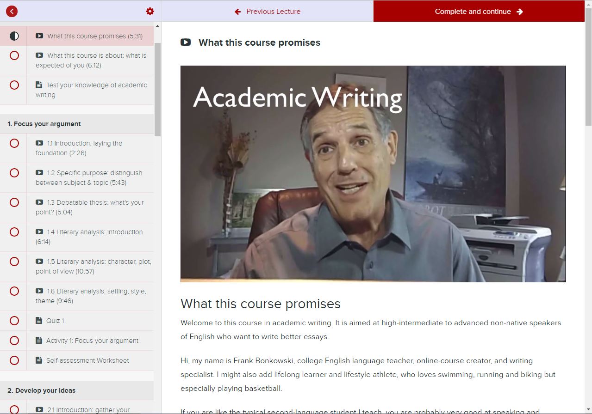
Task: Select section header 1. Focus your argument
Action: (44, 124)
